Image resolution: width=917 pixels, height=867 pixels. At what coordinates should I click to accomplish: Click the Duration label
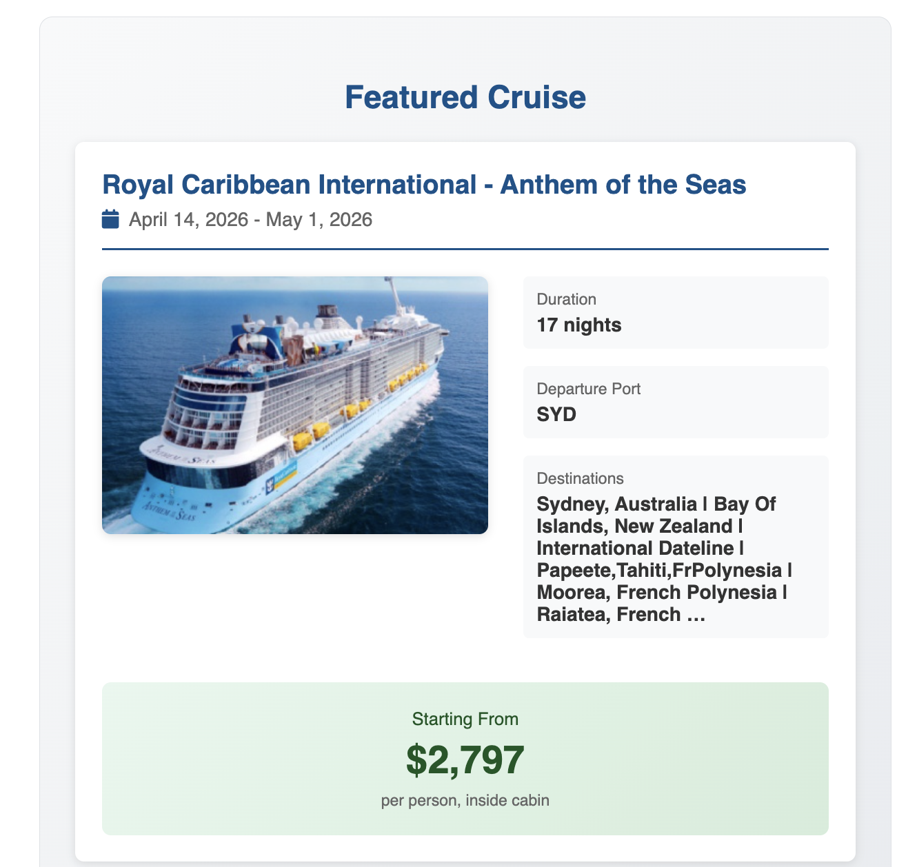[566, 299]
